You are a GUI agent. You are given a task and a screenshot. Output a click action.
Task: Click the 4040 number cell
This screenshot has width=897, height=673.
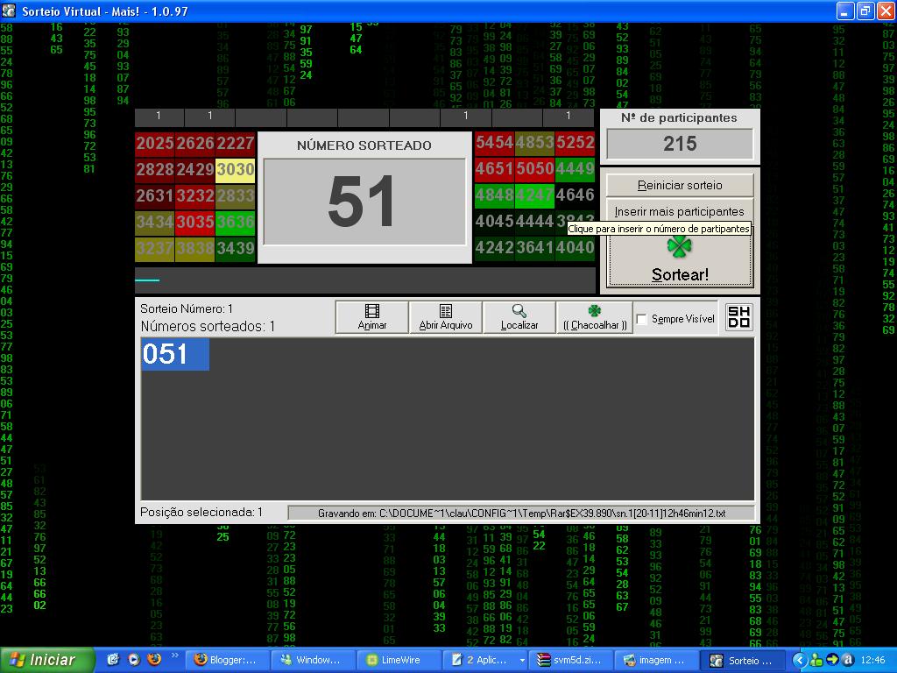coord(575,248)
